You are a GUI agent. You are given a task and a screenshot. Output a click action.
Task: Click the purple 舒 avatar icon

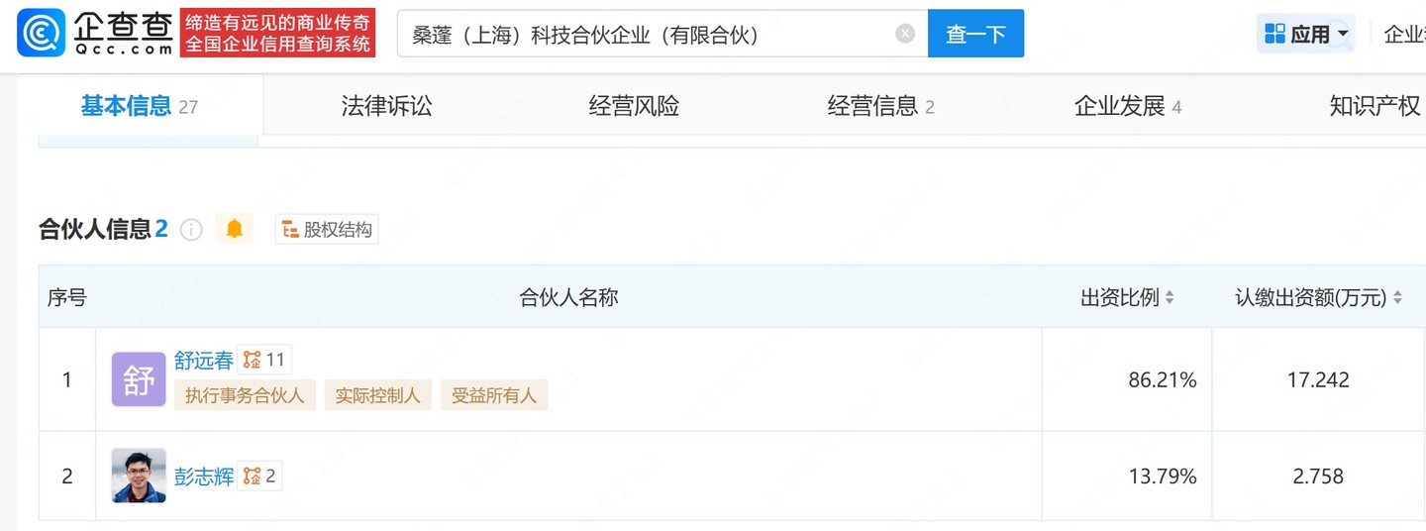pyautogui.click(x=139, y=379)
